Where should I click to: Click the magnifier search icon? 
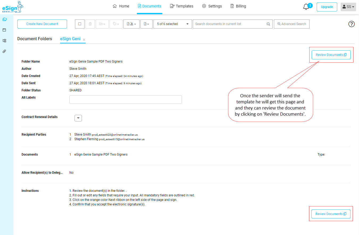(268, 24)
